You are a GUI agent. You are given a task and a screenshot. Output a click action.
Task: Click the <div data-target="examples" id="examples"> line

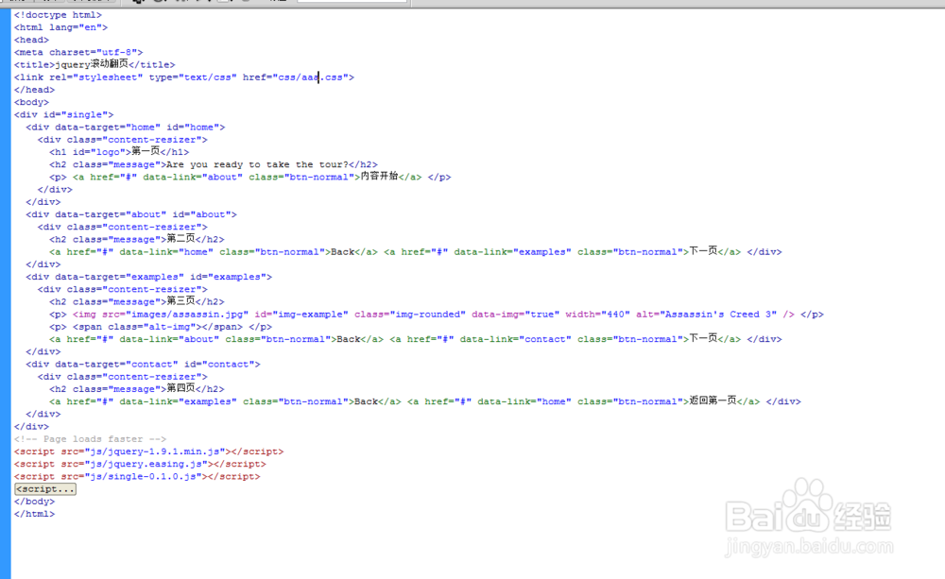click(149, 277)
